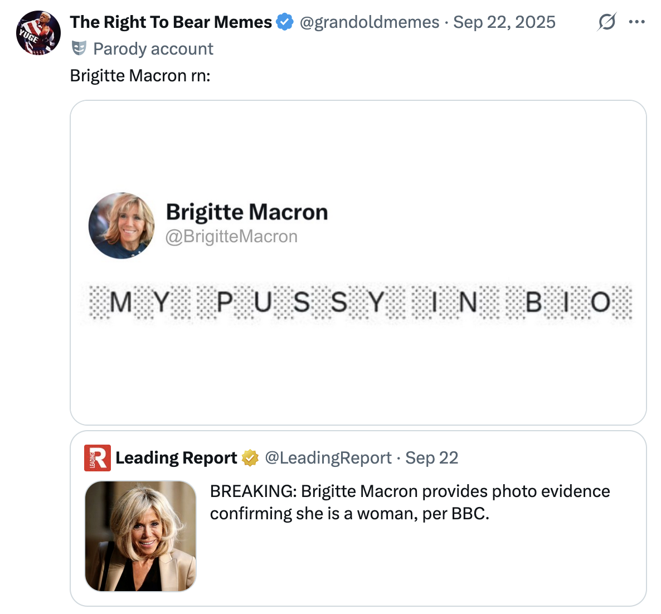Image resolution: width=661 pixels, height=614 pixels.
Task: Open the quoted BREAKING post text
Action: pyautogui.click(x=410, y=502)
